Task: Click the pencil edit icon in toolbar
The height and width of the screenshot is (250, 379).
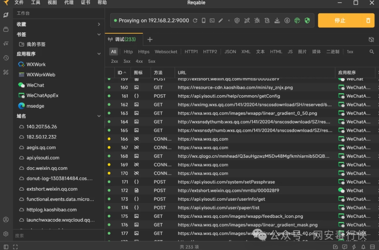Action: (x=220, y=21)
